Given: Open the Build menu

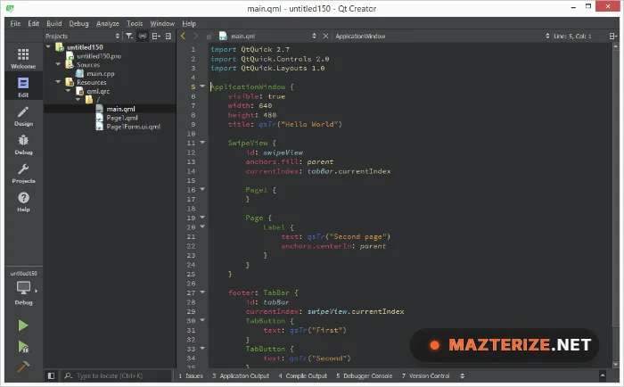Looking at the screenshot, I should [x=54, y=23].
